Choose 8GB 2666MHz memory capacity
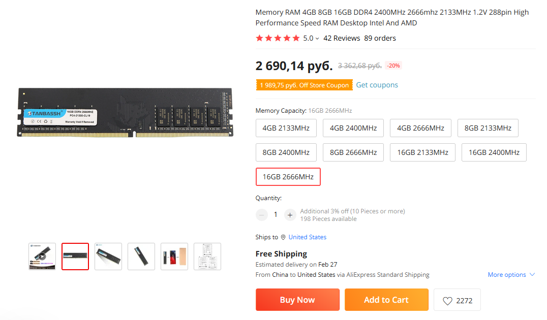 (353, 152)
